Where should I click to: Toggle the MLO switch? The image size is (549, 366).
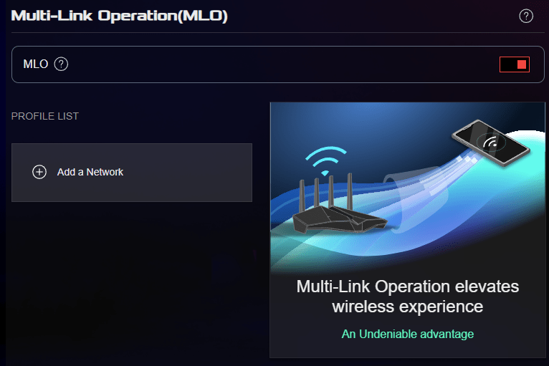point(515,64)
